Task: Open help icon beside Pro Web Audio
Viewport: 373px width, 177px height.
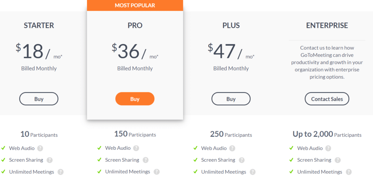Action: pyautogui.click(x=136, y=149)
